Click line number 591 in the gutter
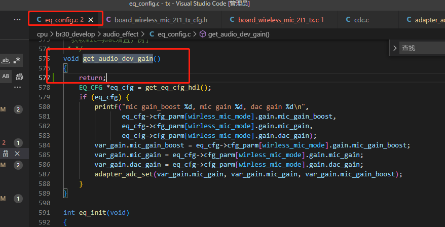445x227 pixels. (44, 212)
